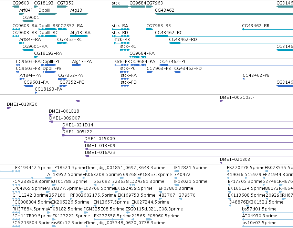Click the DME1-001B18 clone label
The image size is (293, 228).
click(64, 111)
